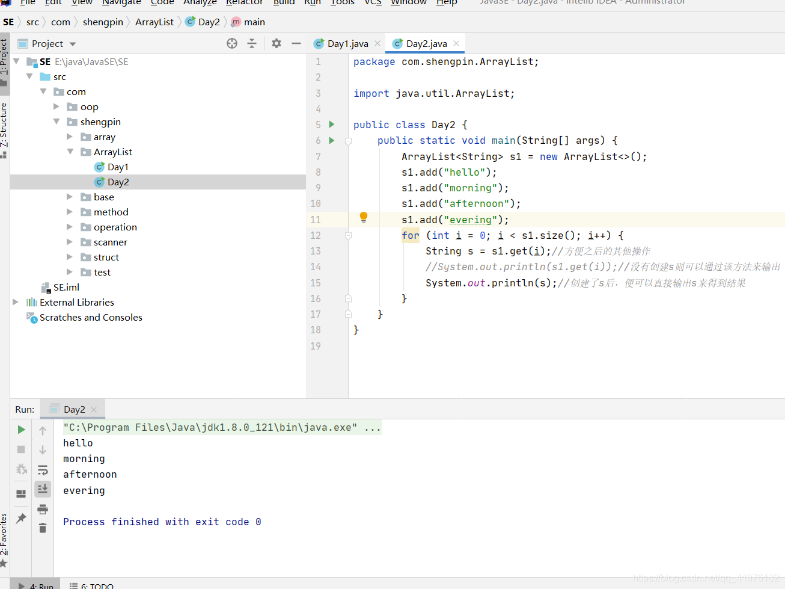Click the Restore Layout icon in Run panel
785x589 pixels.
(x=21, y=494)
